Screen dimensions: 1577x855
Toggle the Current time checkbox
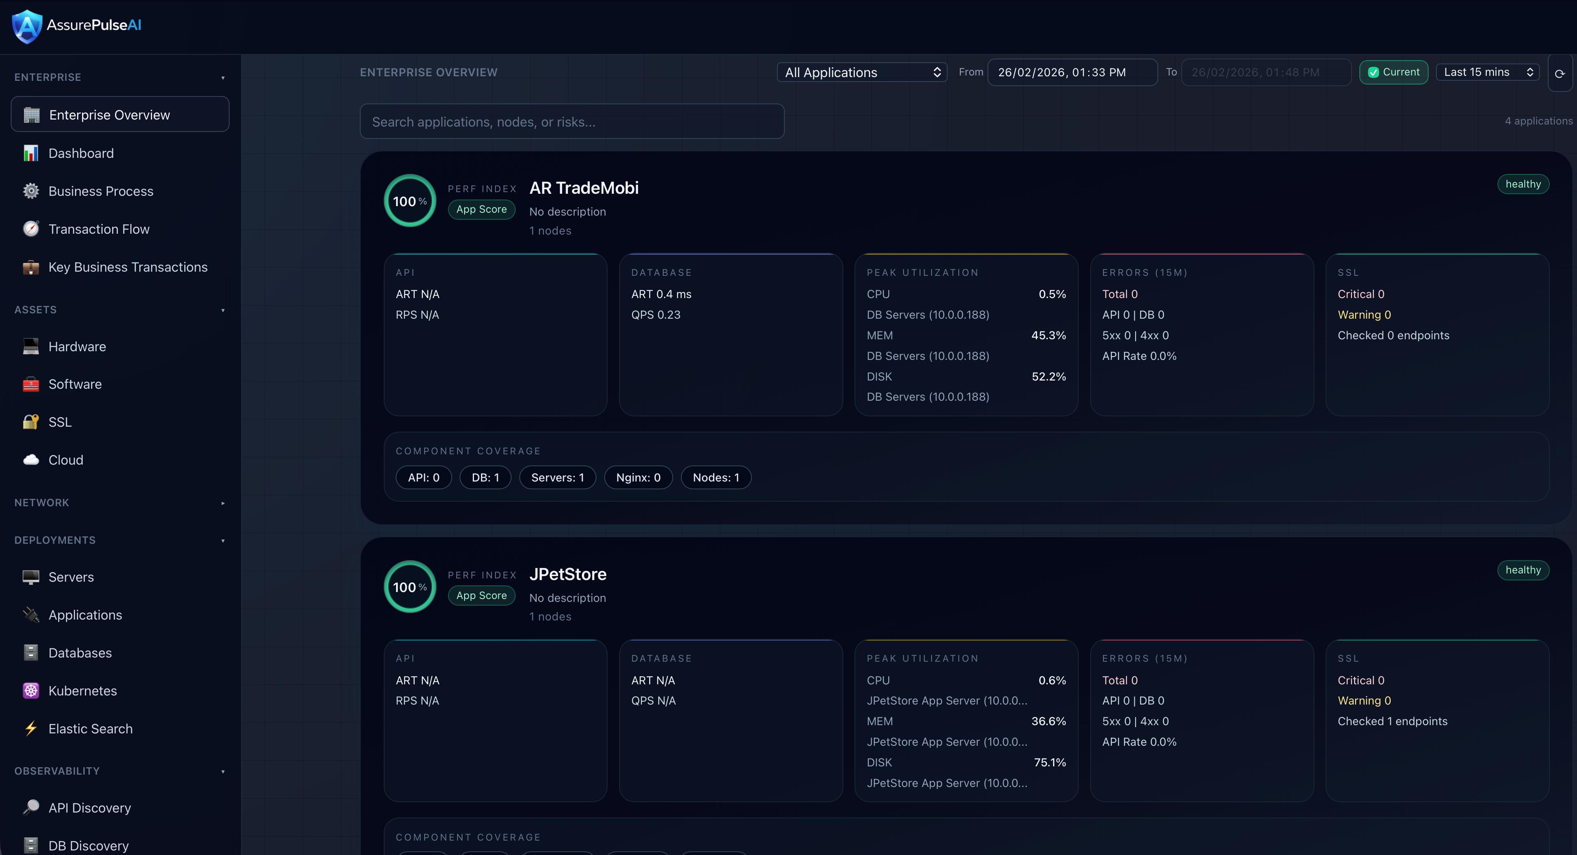click(1374, 72)
